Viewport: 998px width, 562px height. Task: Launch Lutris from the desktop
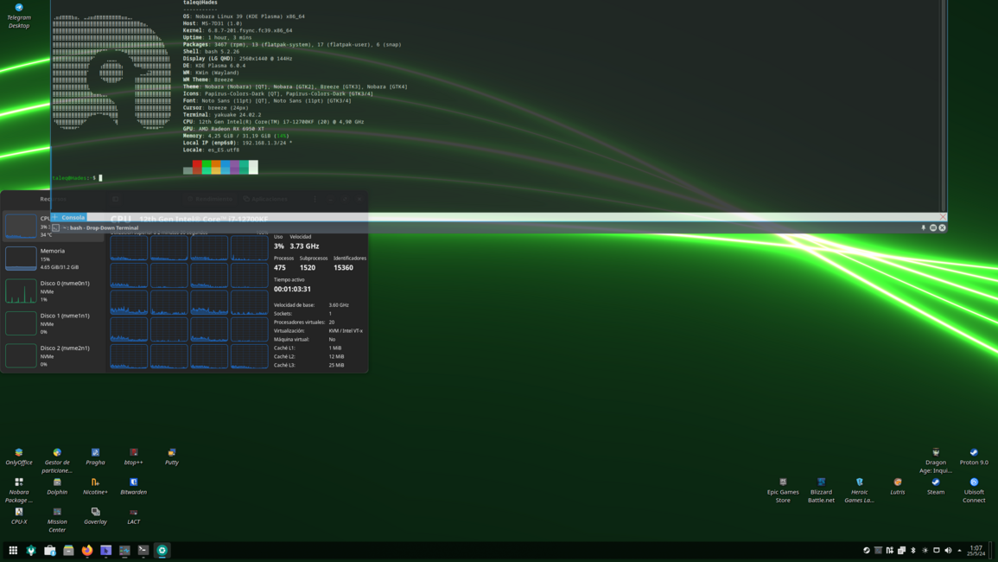point(897,486)
